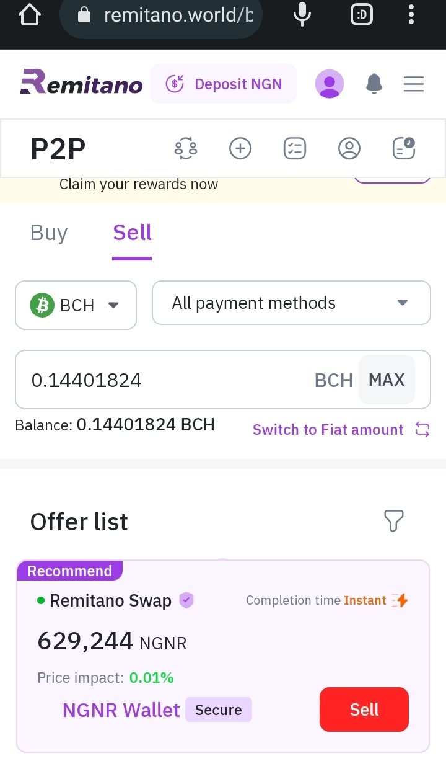Image resolution: width=446 pixels, height=774 pixels.
Task: Open the P2P history report icon
Action: (404, 148)
